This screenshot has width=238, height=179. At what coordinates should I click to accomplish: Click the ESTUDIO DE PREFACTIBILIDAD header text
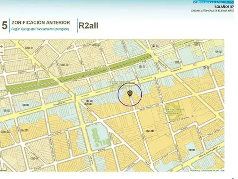pos(213,2)
